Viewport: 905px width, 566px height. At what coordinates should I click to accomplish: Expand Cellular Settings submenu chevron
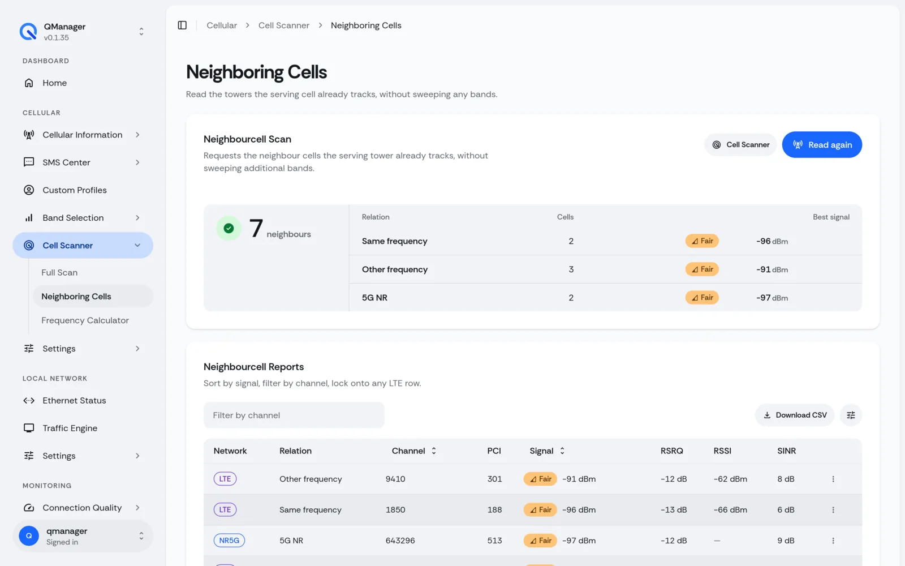pos(137,349)
